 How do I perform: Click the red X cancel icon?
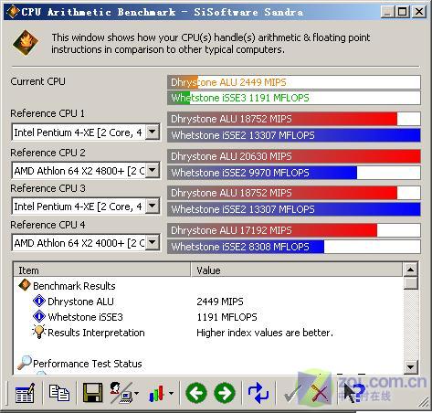pos(320,394)
